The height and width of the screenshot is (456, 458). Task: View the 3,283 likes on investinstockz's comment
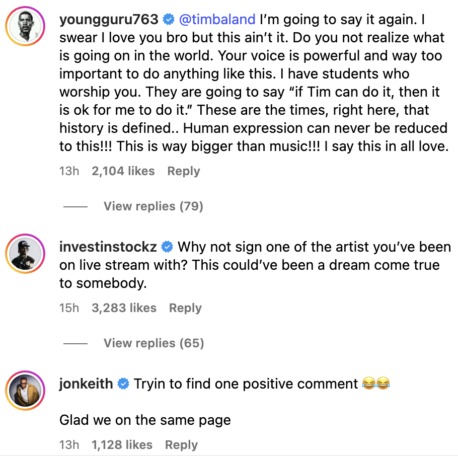125,308
